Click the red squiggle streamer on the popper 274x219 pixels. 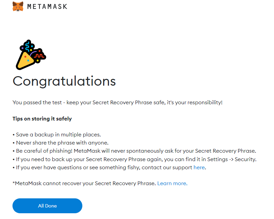(x=39, y=56)
